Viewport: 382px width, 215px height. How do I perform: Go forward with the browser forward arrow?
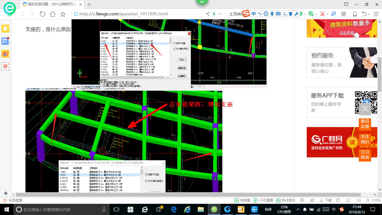(x=32, y=14)
